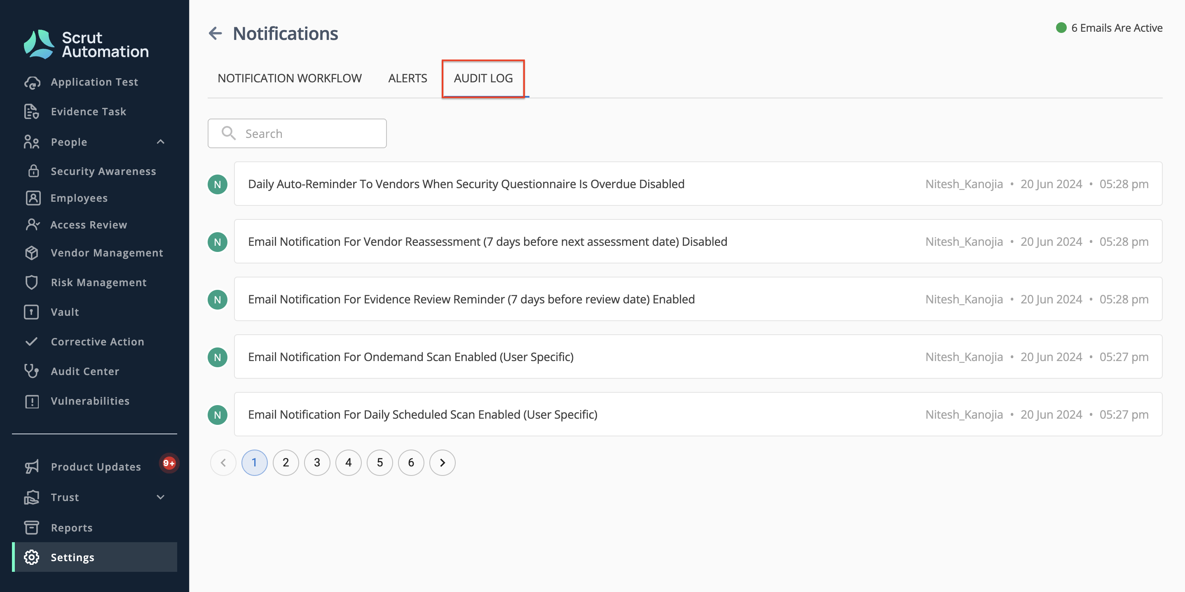Click into the Search input field
The height and width of the screenshot is (592, 1185).
(x=297, y=133)
